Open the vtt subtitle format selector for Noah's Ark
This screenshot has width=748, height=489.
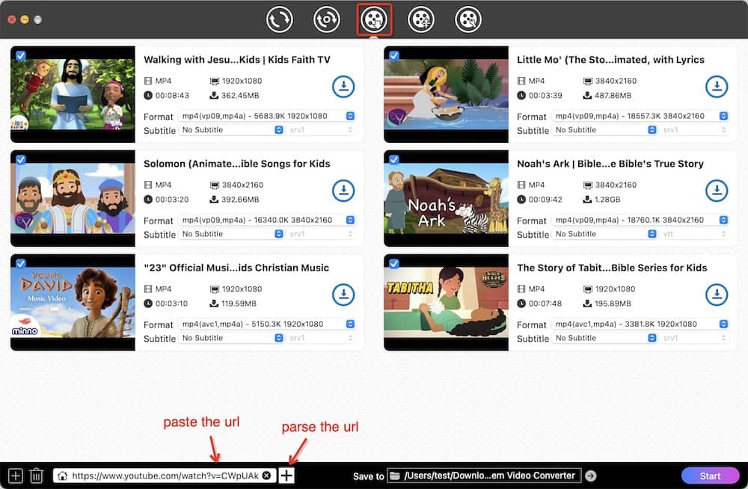pos(694,234)
